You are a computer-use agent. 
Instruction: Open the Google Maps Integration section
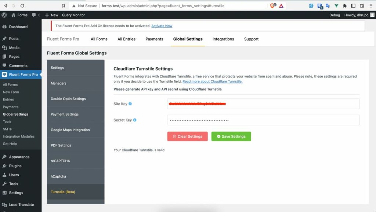[x=76, y=130]
